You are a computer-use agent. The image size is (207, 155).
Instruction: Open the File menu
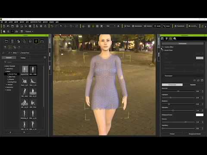[2, 22]
